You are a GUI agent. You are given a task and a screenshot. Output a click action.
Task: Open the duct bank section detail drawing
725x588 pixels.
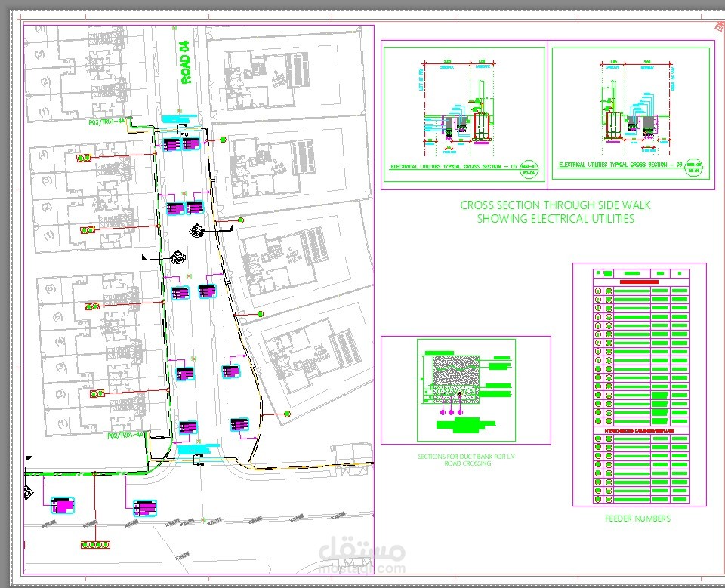point(466,390)
